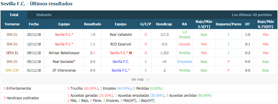The width and height of the screenshot is (278, 104).
Task: Select the Total tab
Action: coord(14,15)
